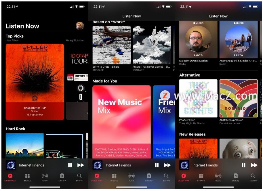Open Internet Friends artwork in middle phone

click(98, 165)
